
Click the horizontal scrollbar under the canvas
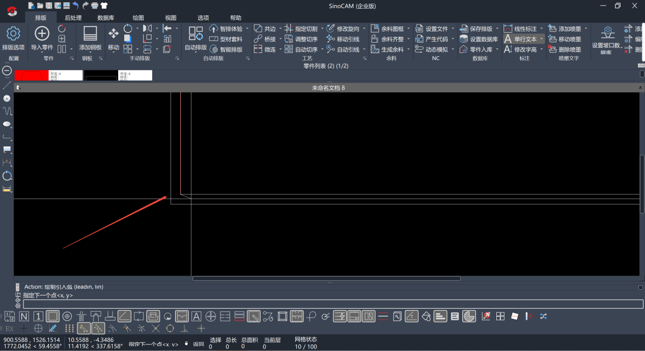326,278
